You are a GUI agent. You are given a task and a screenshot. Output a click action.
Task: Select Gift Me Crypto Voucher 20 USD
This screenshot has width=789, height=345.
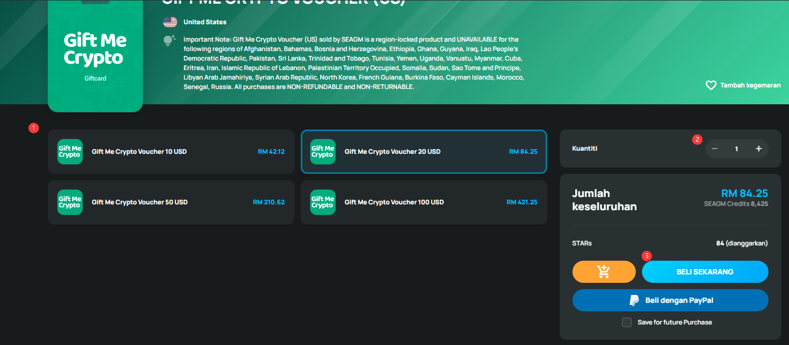point(424,152)
